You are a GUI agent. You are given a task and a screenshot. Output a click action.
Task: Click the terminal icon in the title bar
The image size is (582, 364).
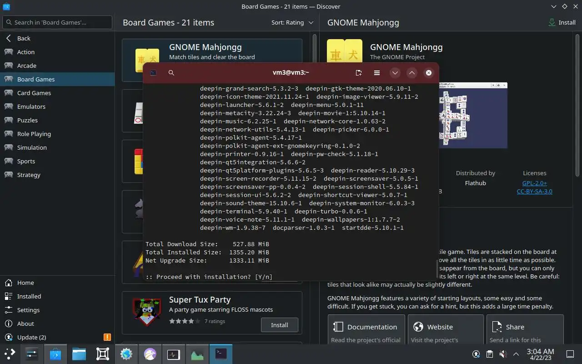tap(153, 73)
